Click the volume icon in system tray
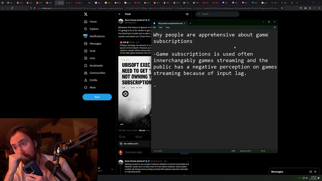The image size is (322, 181). 306,178
